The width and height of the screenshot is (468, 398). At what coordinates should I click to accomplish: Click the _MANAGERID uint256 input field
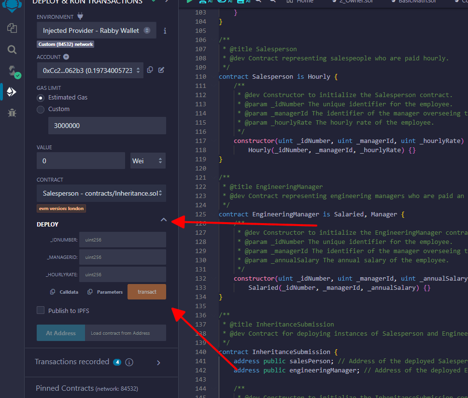pyautogui.click(x=123, y=257)
